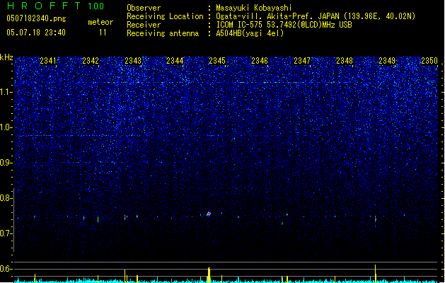The image size is (445, 283).
Task: Click the HROFFT 1.0.0 title text
Action: point(55,6)
